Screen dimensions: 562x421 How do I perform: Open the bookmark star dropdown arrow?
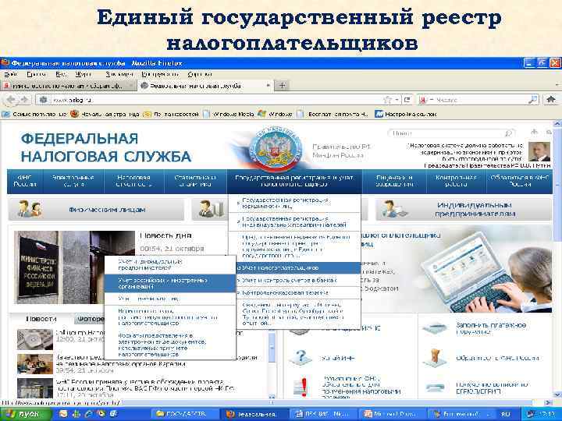pyautogui.click(x=397, y=100)
